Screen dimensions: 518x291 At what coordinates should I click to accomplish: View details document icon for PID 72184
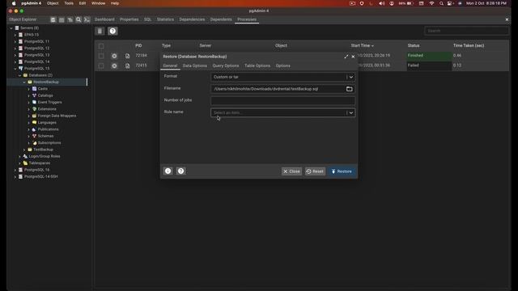128,56
